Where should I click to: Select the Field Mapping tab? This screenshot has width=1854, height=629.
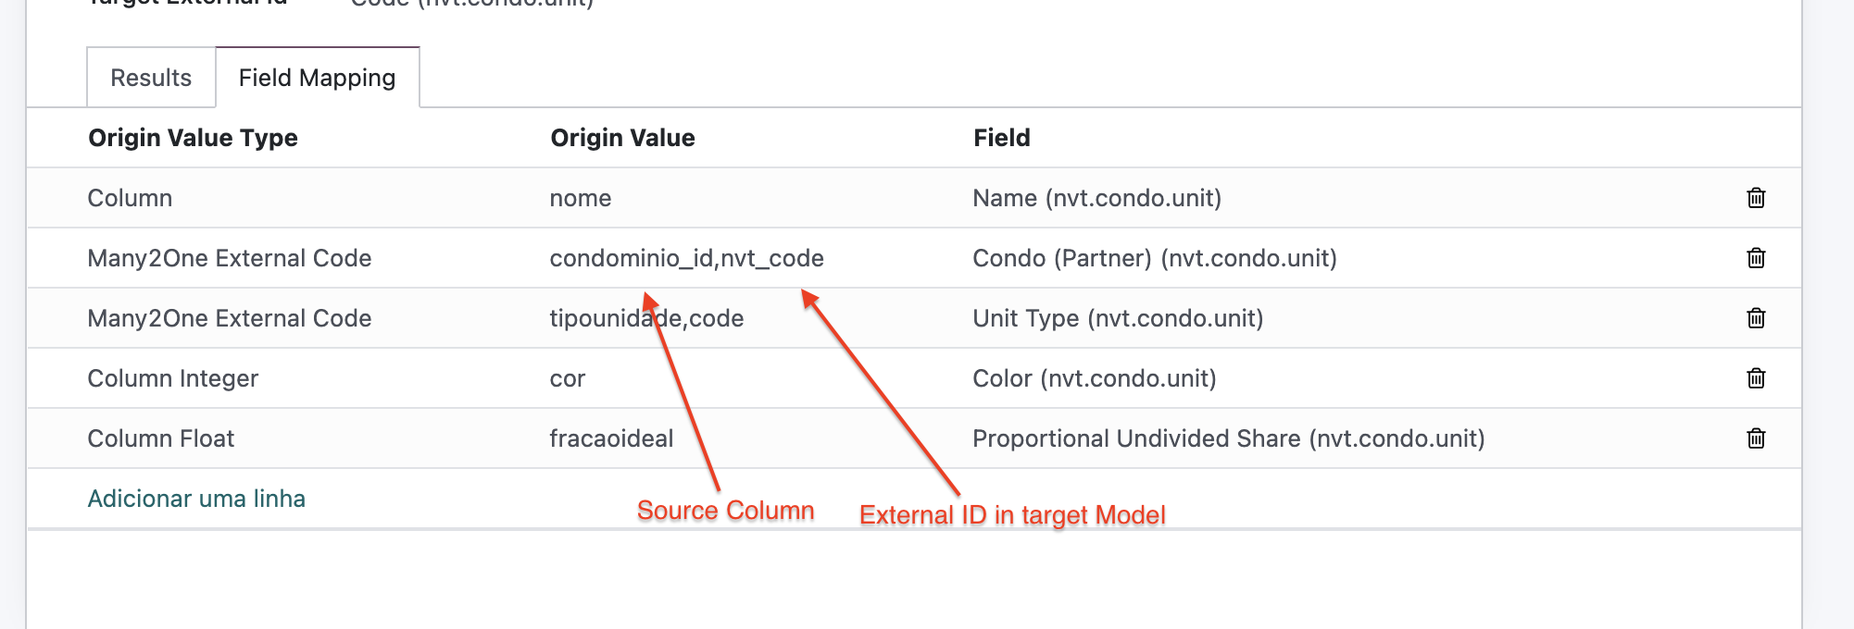317,78
